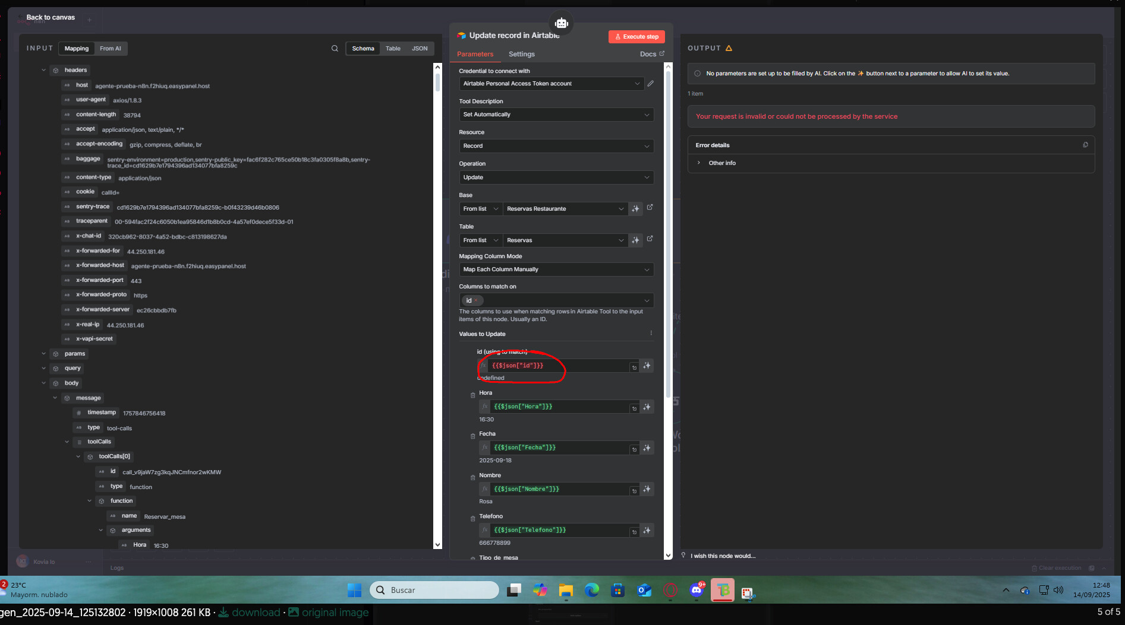Expand the params tree node

pos(43,354)
